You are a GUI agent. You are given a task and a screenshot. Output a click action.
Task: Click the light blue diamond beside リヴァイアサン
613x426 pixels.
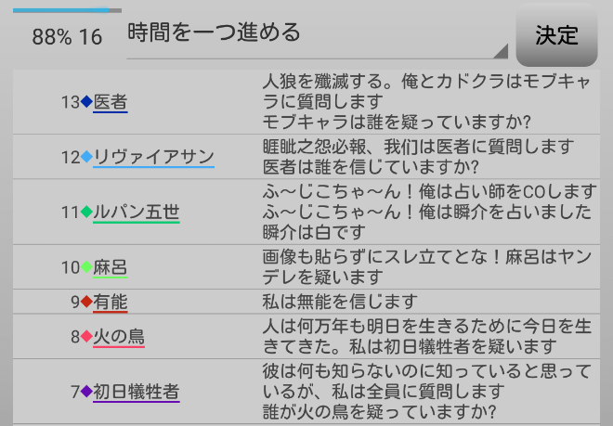[x=87, y=157]
